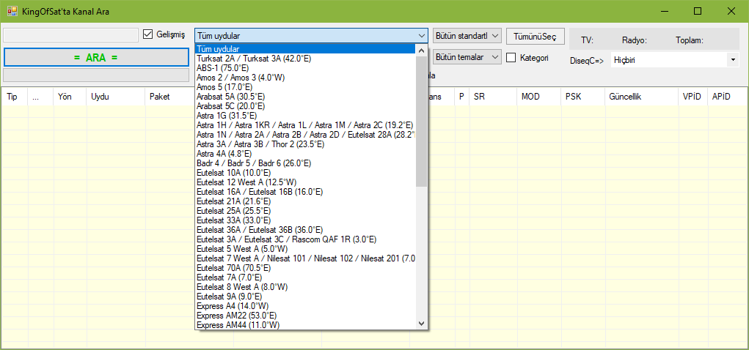Collapse the Tüm uydular satellite dropdown
This screenshot has width=749, height=350.
[421, 35]
